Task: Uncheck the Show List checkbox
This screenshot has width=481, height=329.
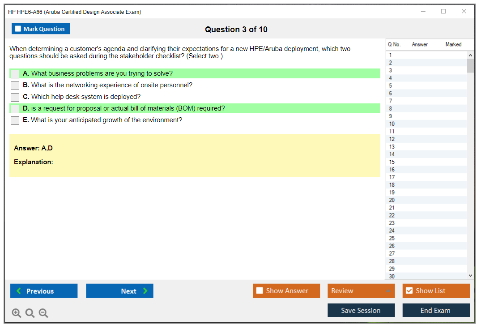Action: coord(409,291)
